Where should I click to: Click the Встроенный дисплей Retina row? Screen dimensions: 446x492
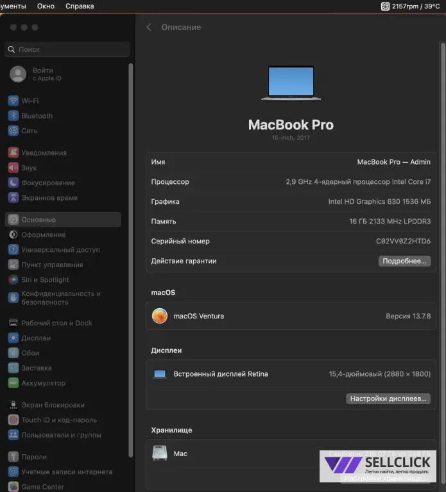[291, 374]
